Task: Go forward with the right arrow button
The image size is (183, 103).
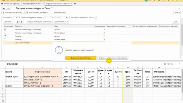Action: pos(8,8)
